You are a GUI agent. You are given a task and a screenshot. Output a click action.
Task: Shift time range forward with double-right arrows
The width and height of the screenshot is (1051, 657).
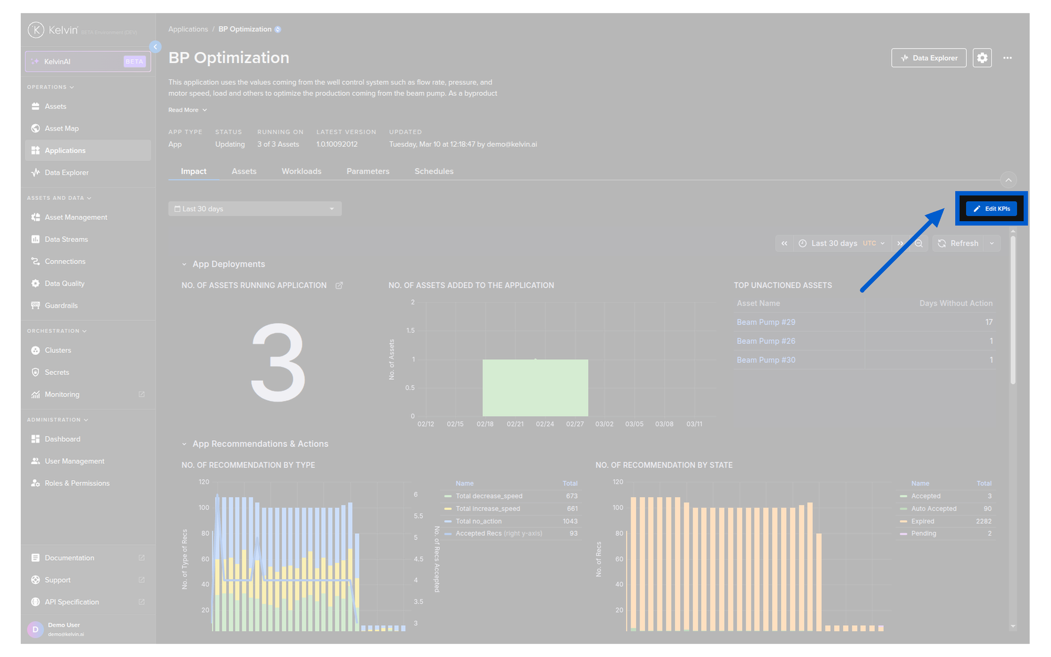point(900,243)
